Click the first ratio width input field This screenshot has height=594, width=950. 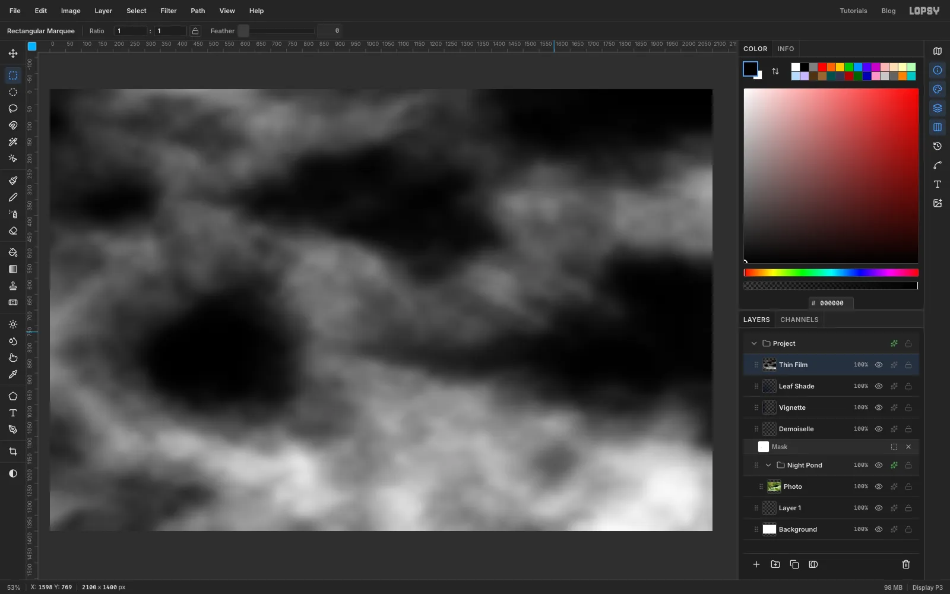130,31
